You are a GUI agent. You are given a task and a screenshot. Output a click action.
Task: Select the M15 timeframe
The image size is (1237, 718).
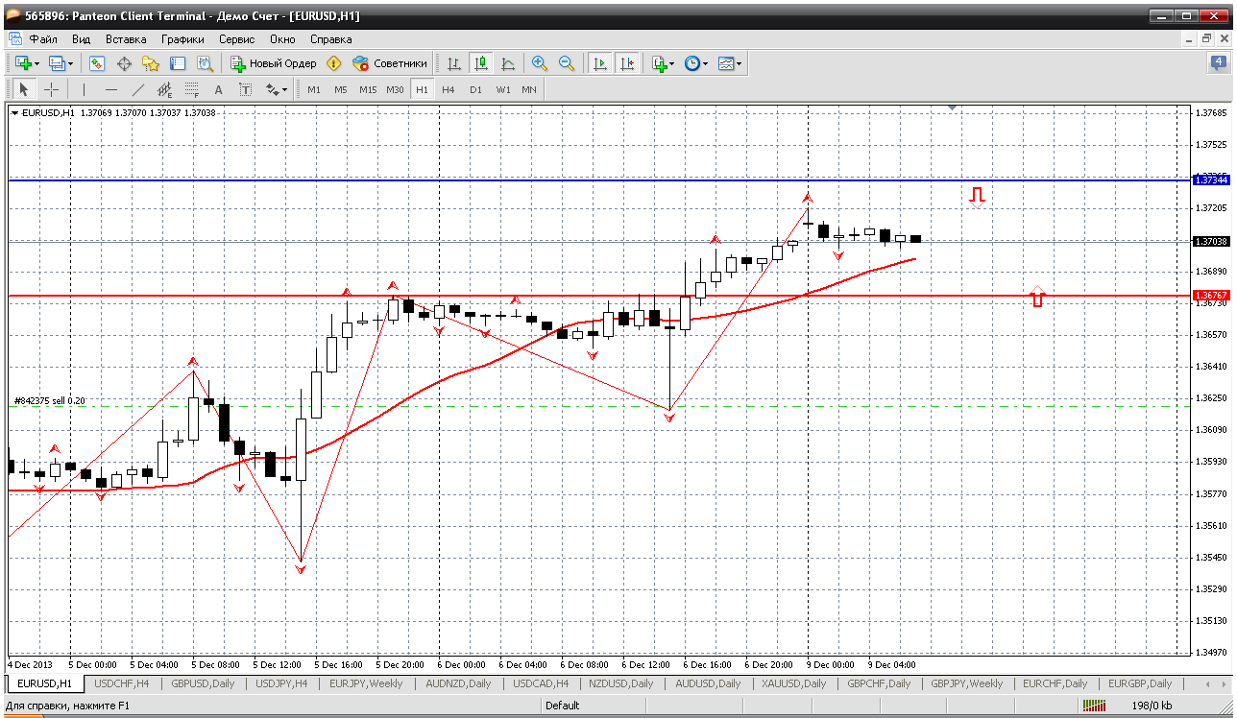[x=368, y=89]
